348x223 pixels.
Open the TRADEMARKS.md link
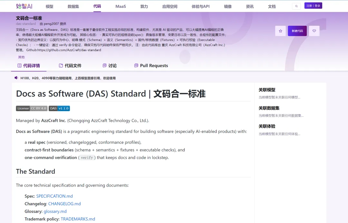78,219
